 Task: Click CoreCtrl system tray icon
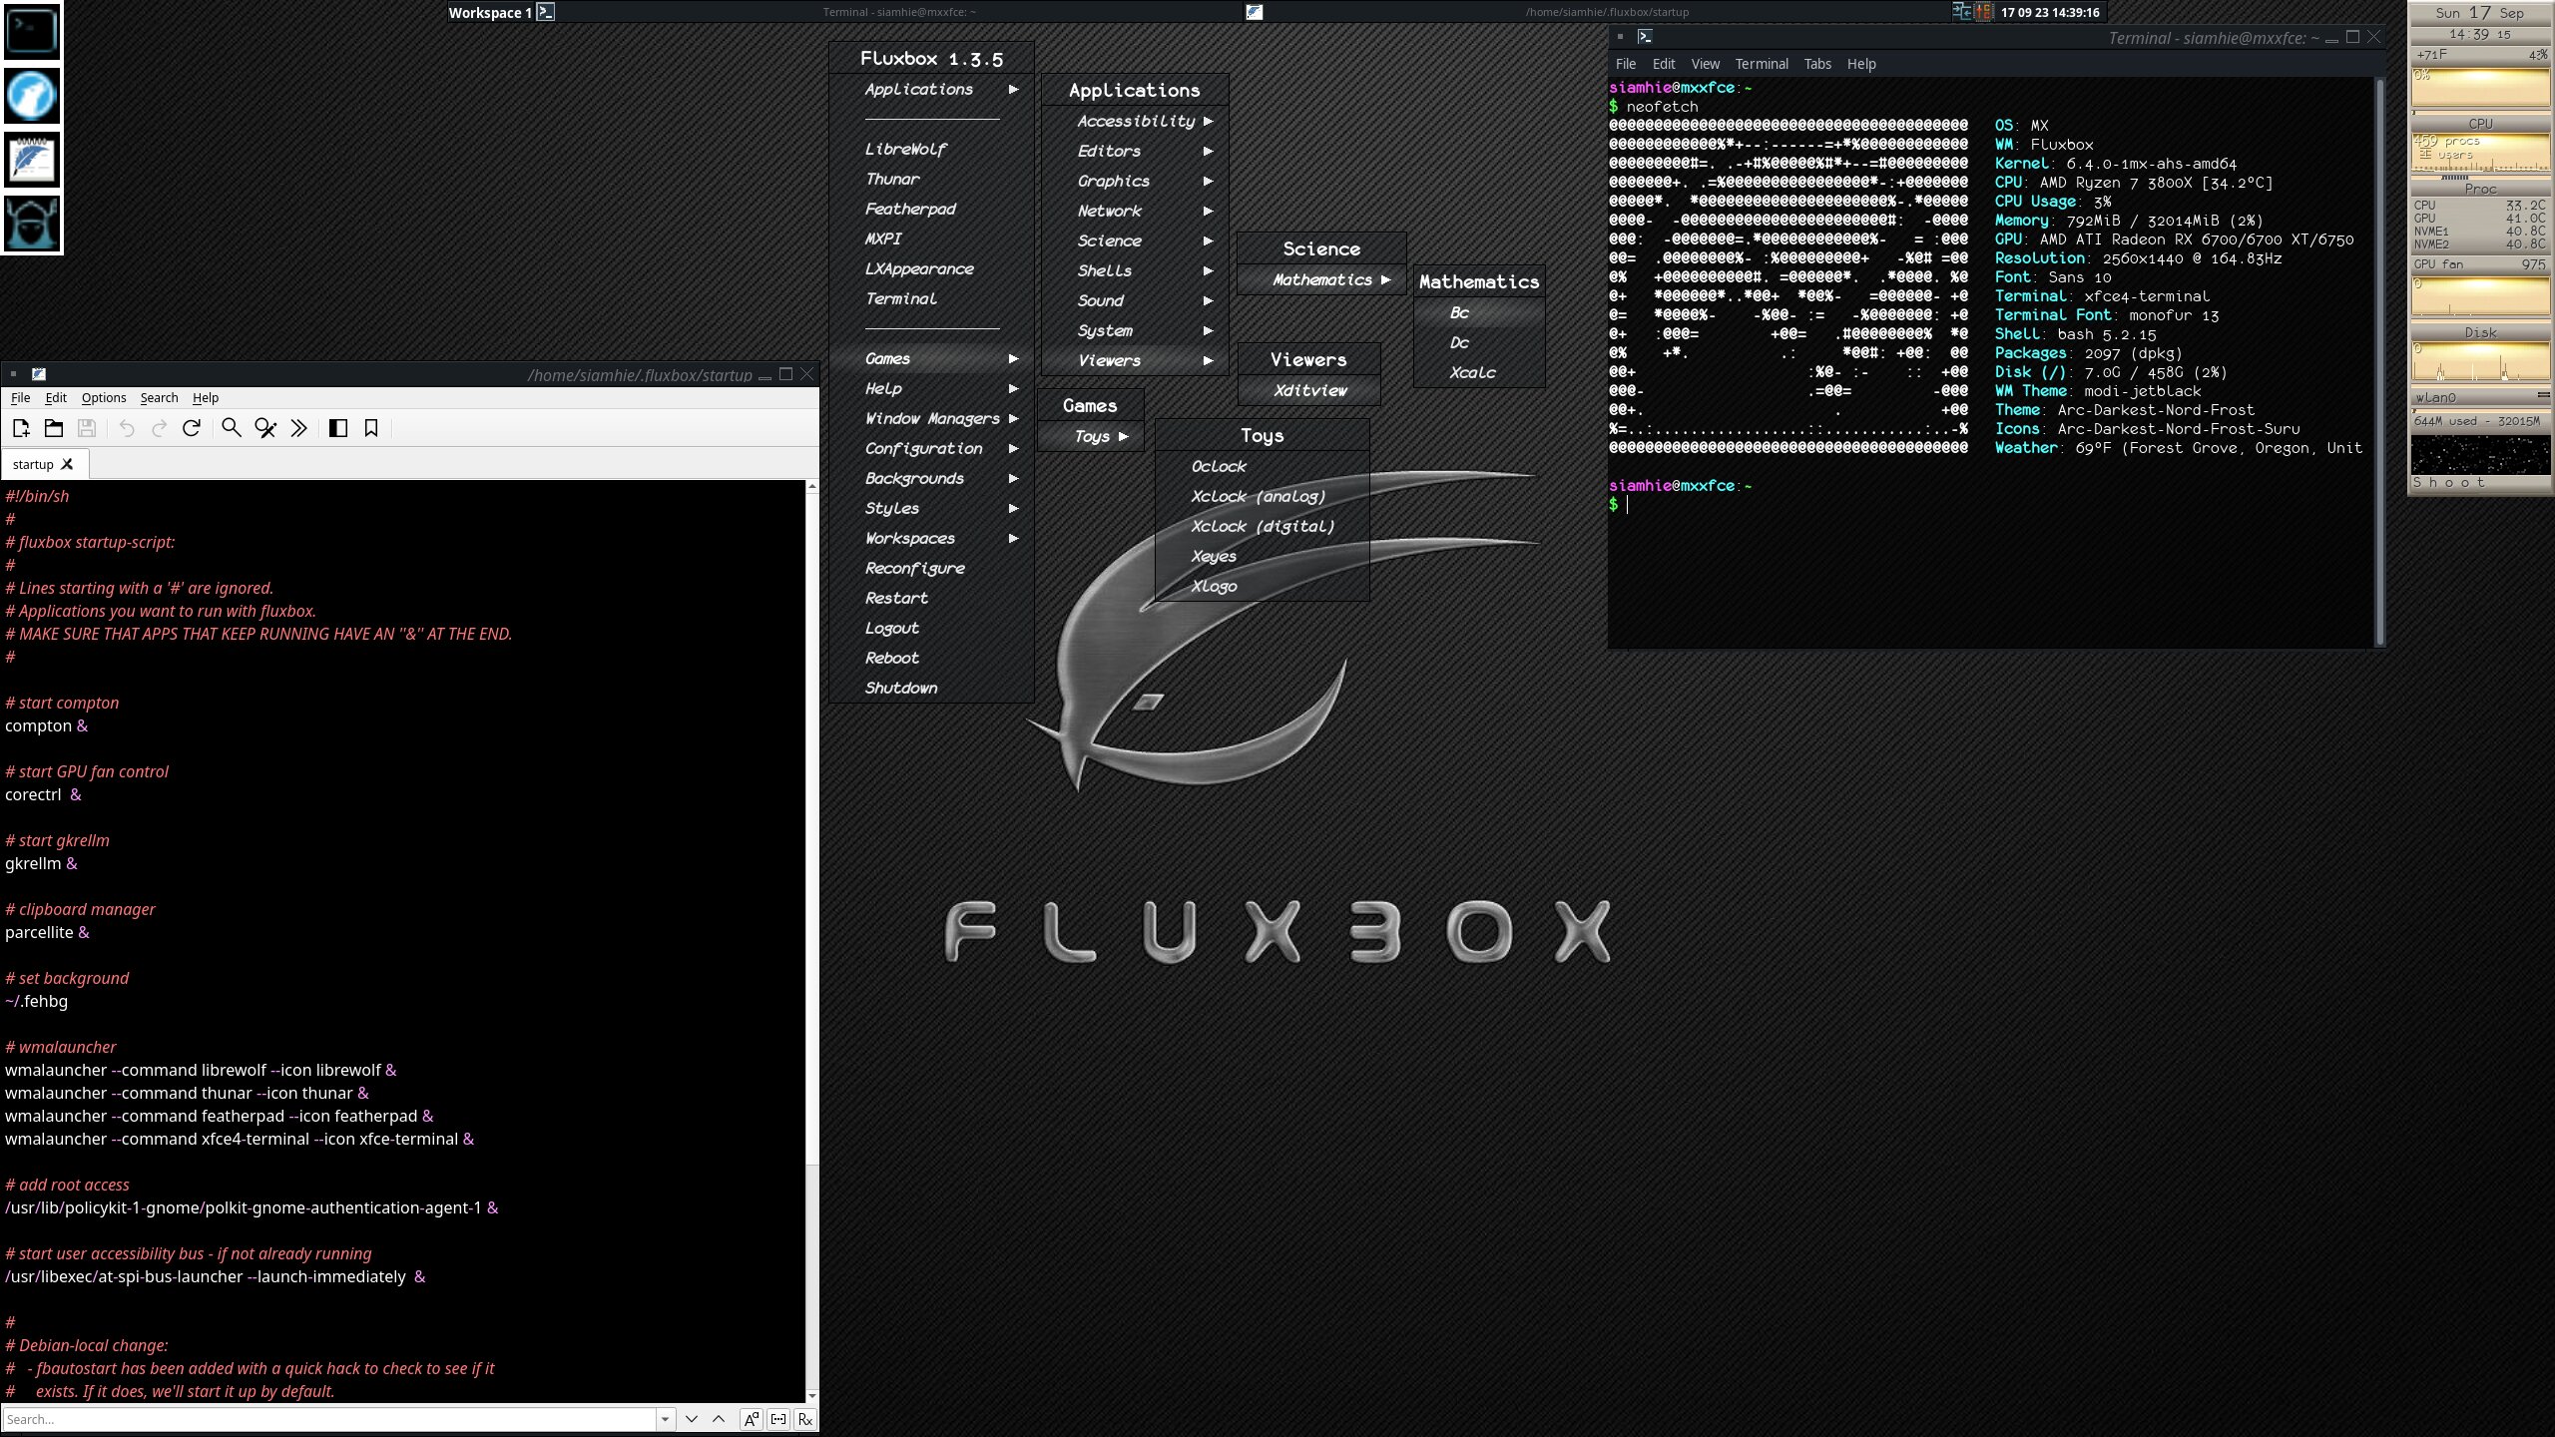[1984, 12]
